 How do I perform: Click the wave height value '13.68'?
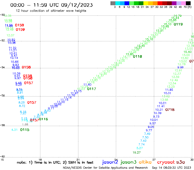click(x=164, y=100)
